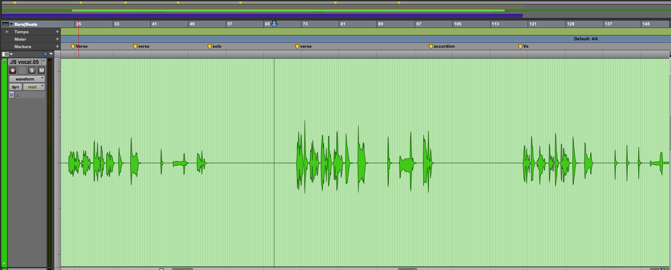Click the track level meter
Viewport: 671px width, 270px height.
(x=49, y=162)
